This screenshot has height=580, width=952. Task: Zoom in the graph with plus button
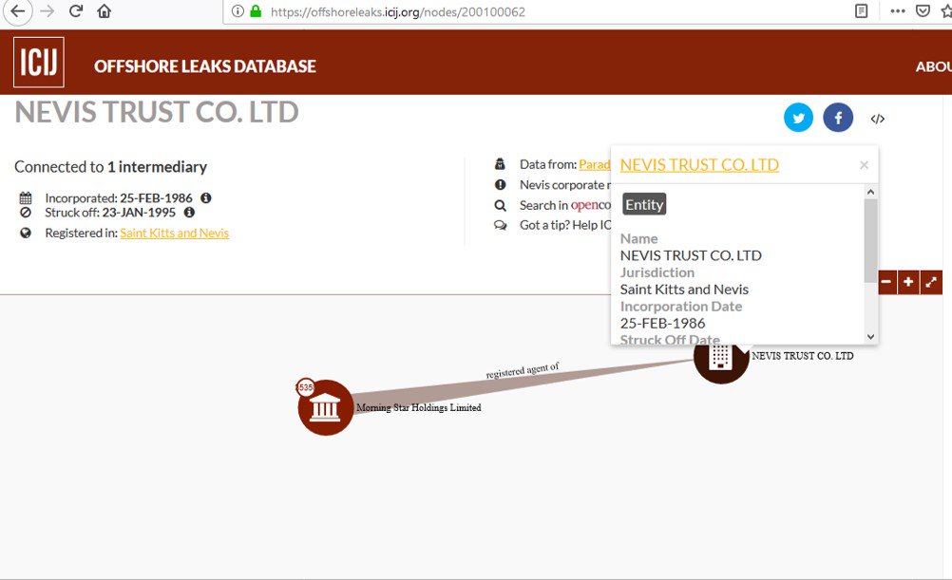(x=908, y=282)
